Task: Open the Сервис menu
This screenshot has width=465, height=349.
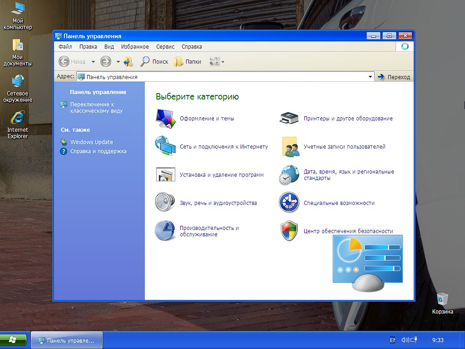Action: point(165,46)
